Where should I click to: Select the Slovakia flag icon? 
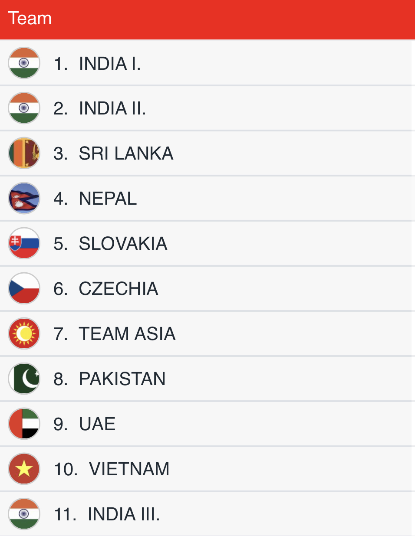(x=24, y=243)
